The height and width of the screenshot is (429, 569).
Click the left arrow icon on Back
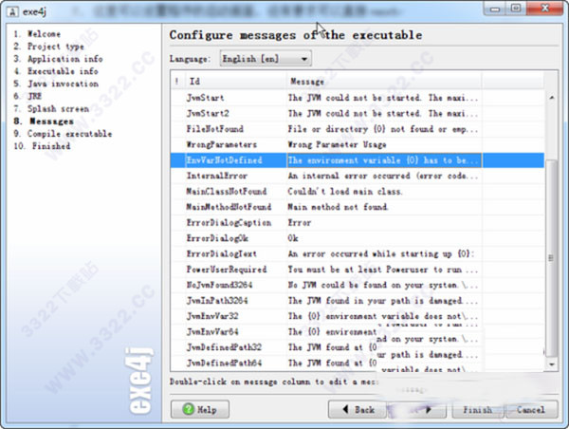tap(346, 409)
